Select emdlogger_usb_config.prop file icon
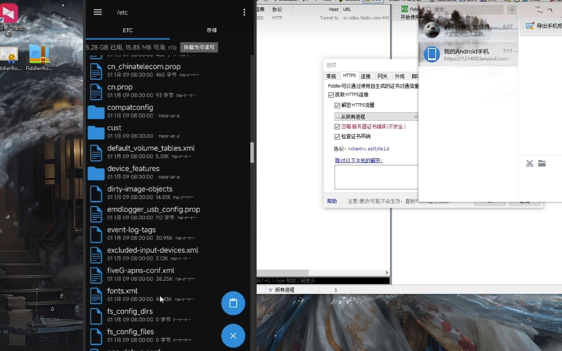The height and width of the screenshot is (351, 562). coord(96,214)
